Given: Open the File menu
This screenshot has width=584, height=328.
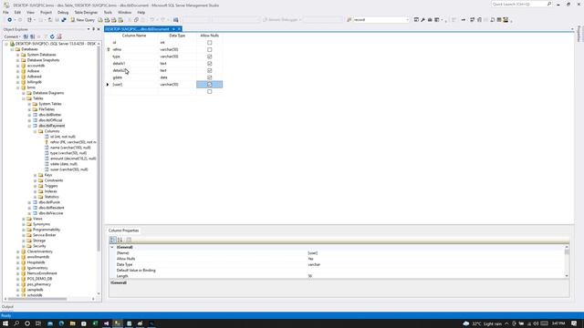Looking at the screenshot, I should 5,12.
